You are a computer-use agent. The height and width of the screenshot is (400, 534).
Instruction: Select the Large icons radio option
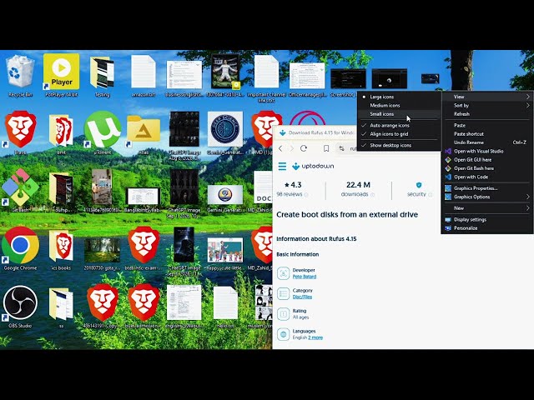(x=399, y=97)
